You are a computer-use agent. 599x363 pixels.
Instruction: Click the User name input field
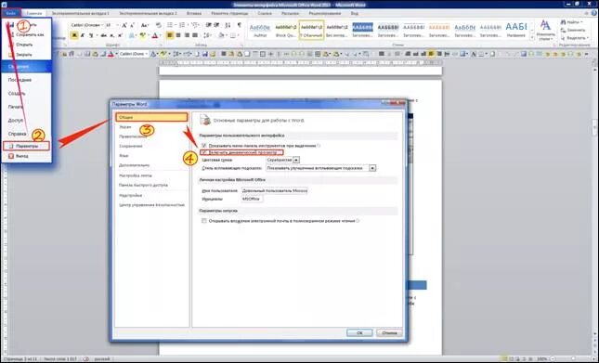click(274, 190)
